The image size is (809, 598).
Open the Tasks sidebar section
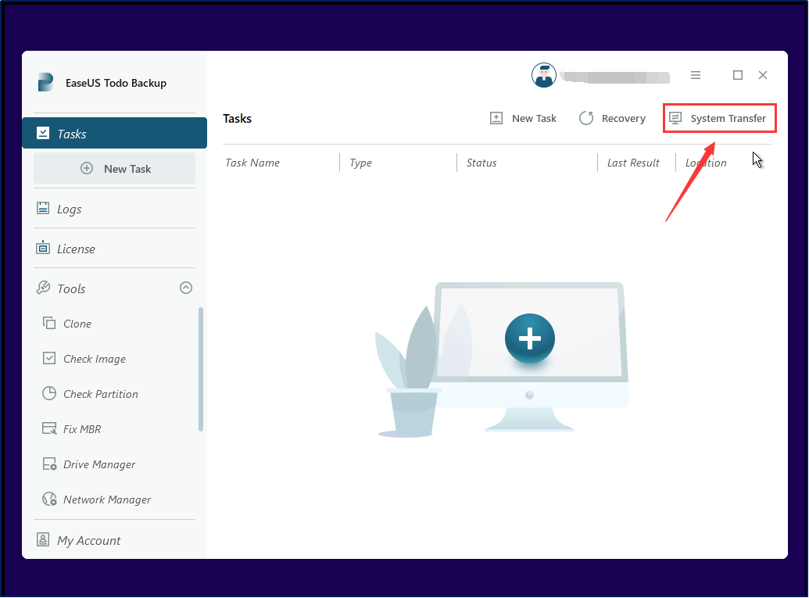coord(115,133)
